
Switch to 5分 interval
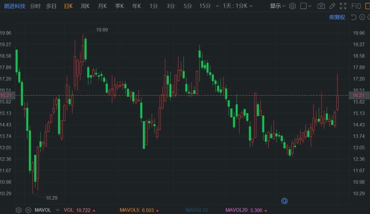coord(188,6)
